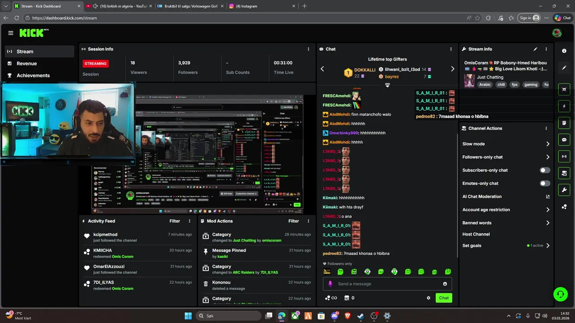Open Mod Actions Filter
The width and height of the screenshot is (575, 323).
pyautogui.click(x=294, y=221)
